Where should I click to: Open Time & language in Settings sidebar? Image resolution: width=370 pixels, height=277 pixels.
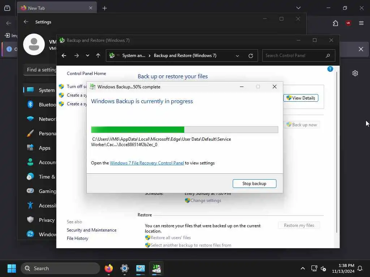40,177
